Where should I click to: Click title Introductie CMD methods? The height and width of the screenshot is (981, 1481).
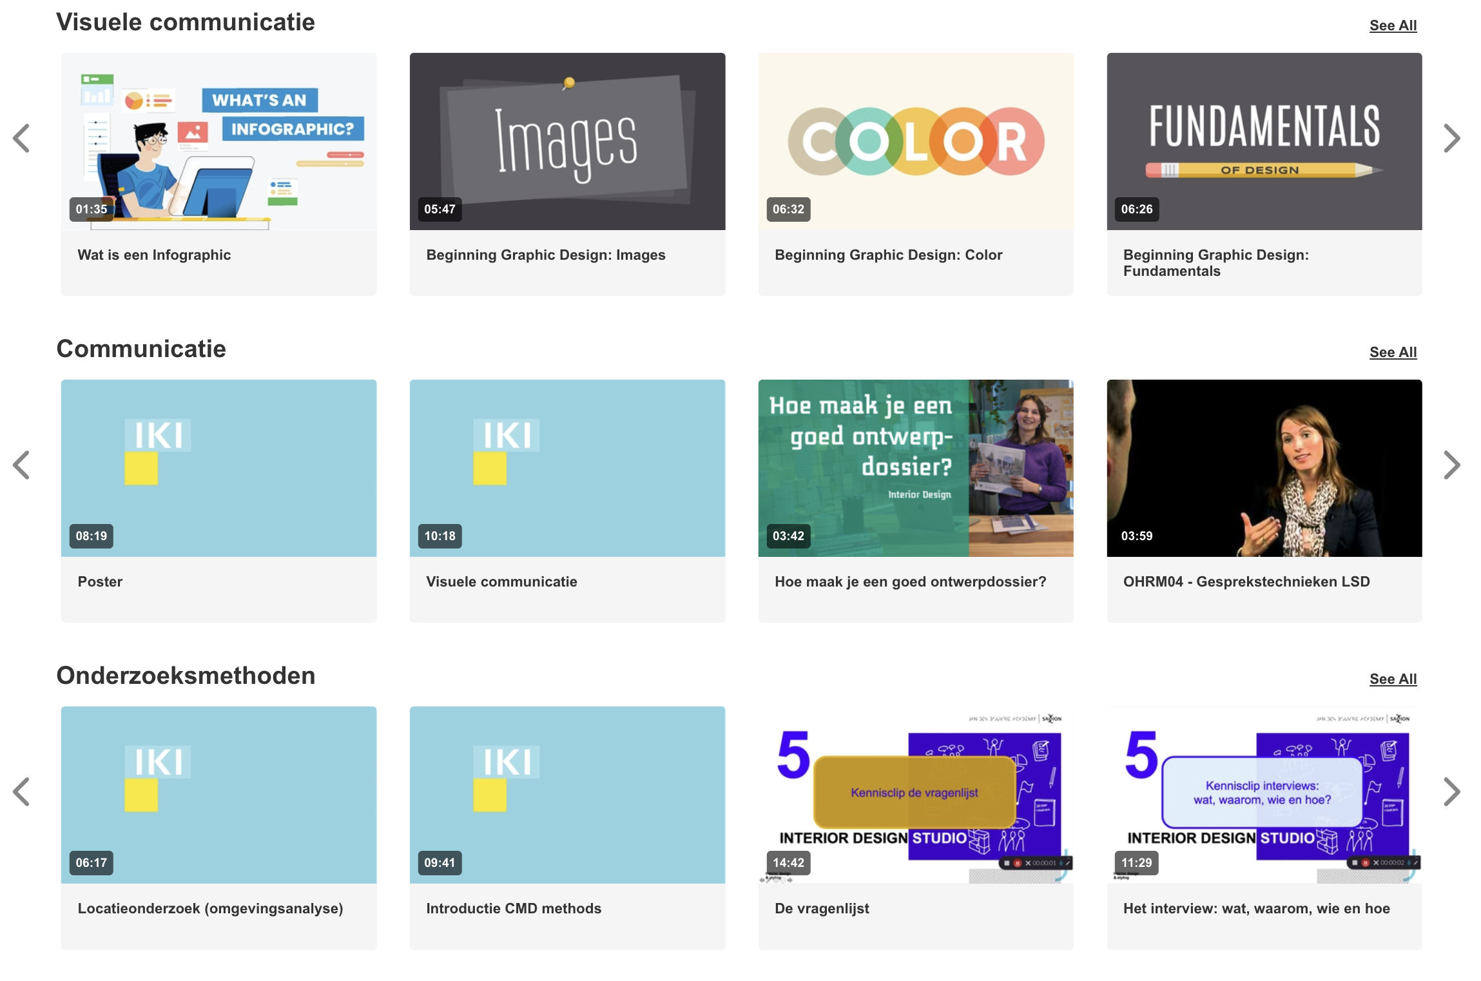[514, 909]
